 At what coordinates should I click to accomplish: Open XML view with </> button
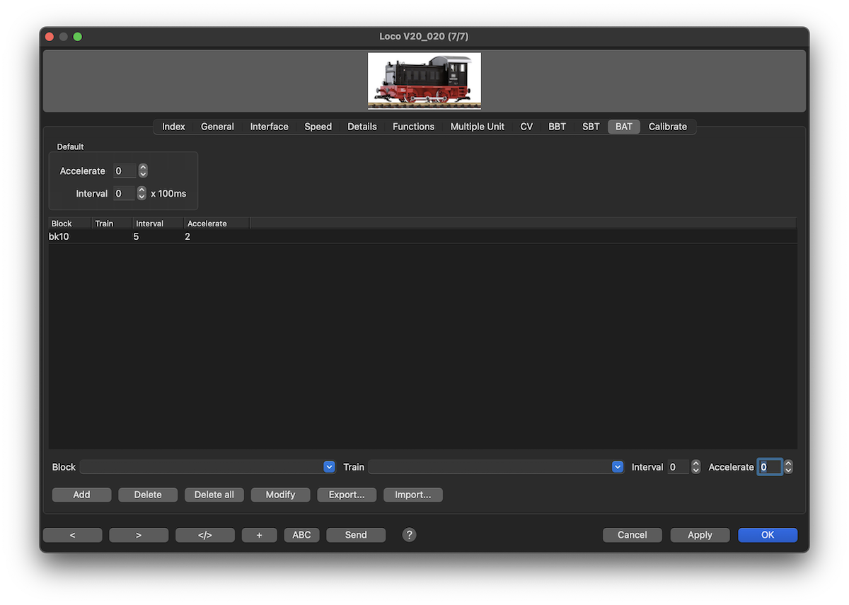[x=204, y=535]
